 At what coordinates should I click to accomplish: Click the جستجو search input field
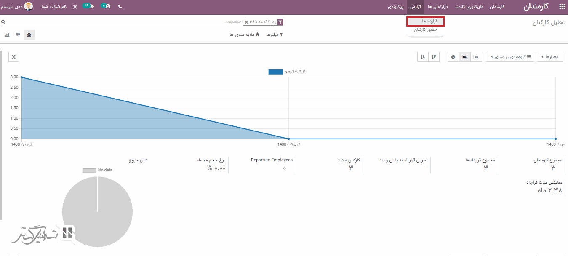(126, 21)
